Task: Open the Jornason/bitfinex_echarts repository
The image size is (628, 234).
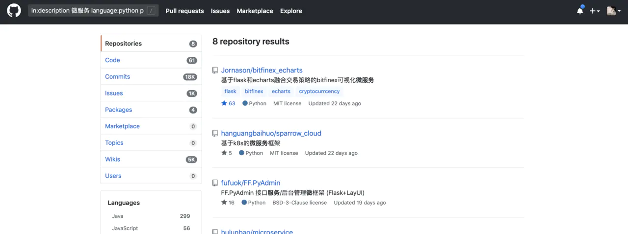Action: (x=262, y=70)
